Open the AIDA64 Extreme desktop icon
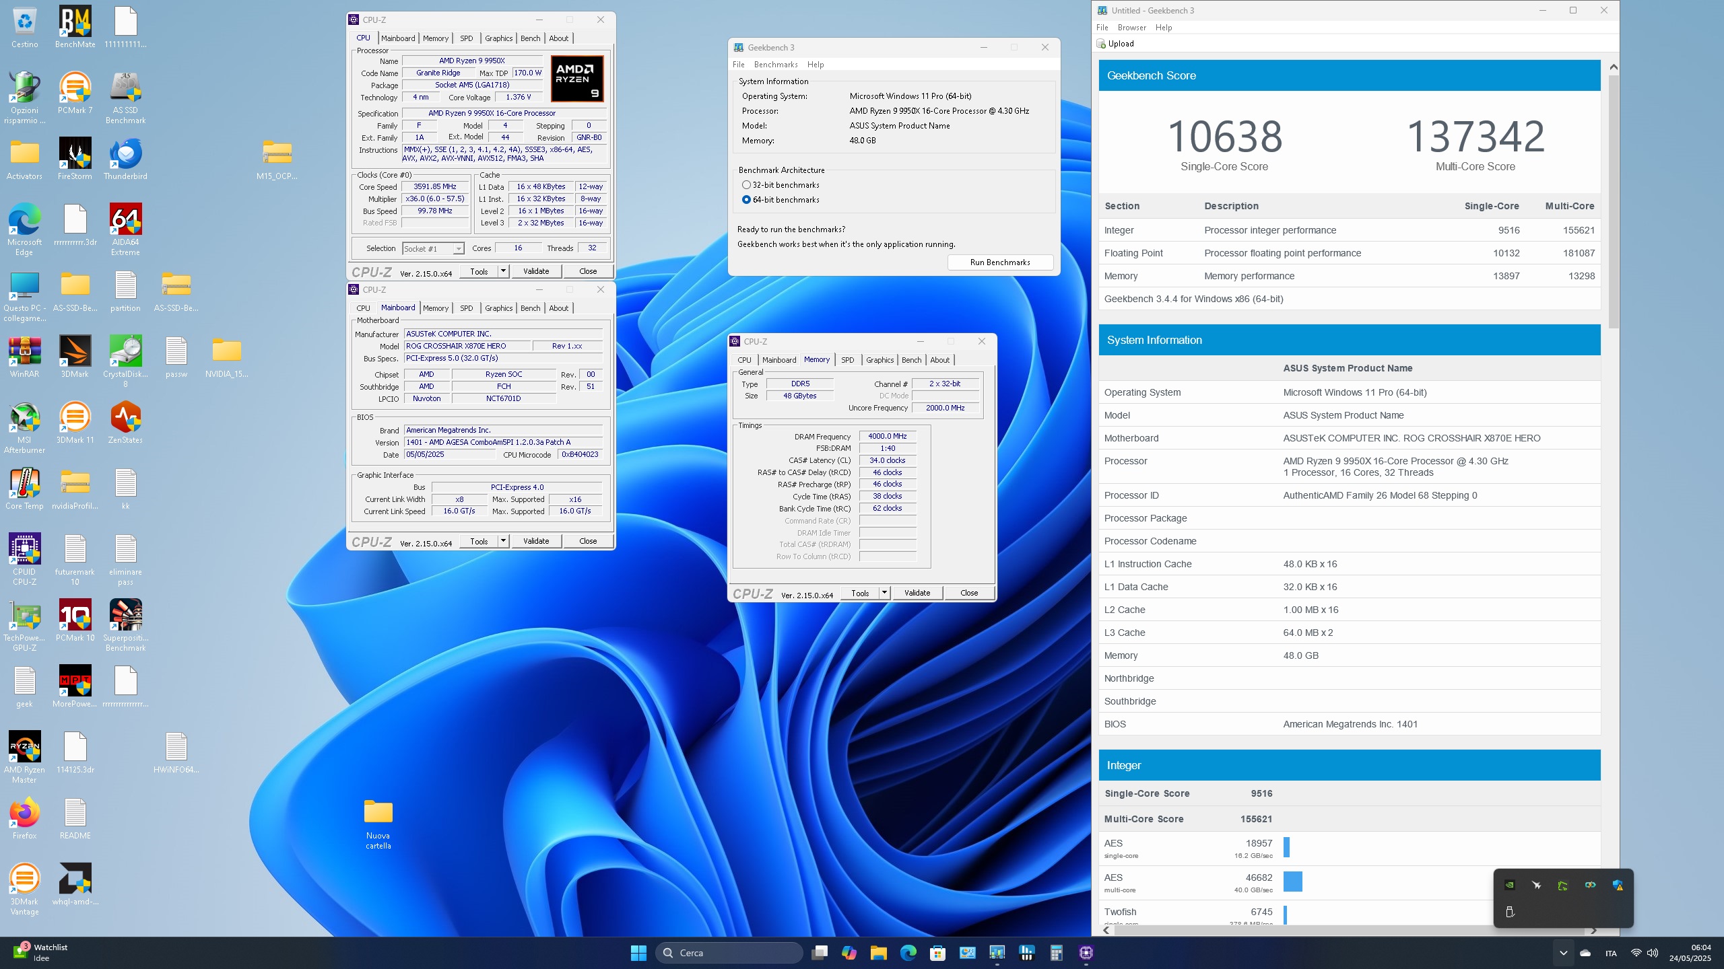The height and width of the screenshot is (969, 1724). click(125, 230)
